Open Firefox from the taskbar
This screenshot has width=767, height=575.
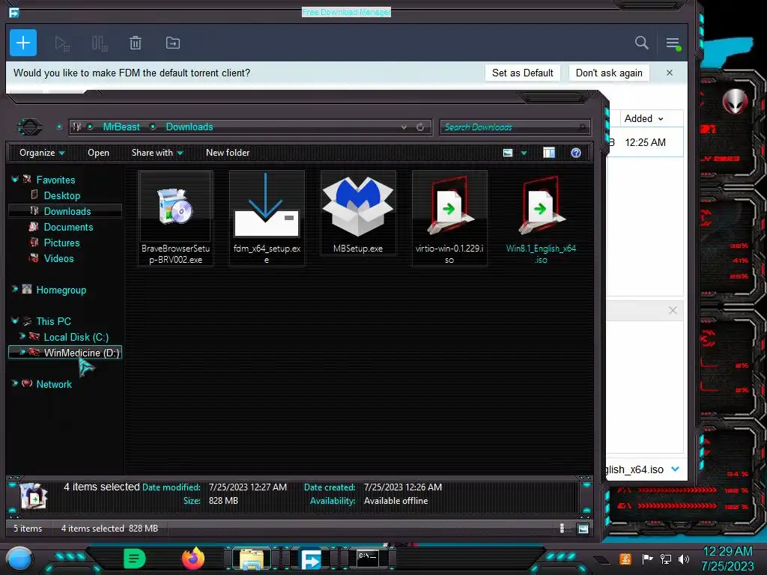193,559
